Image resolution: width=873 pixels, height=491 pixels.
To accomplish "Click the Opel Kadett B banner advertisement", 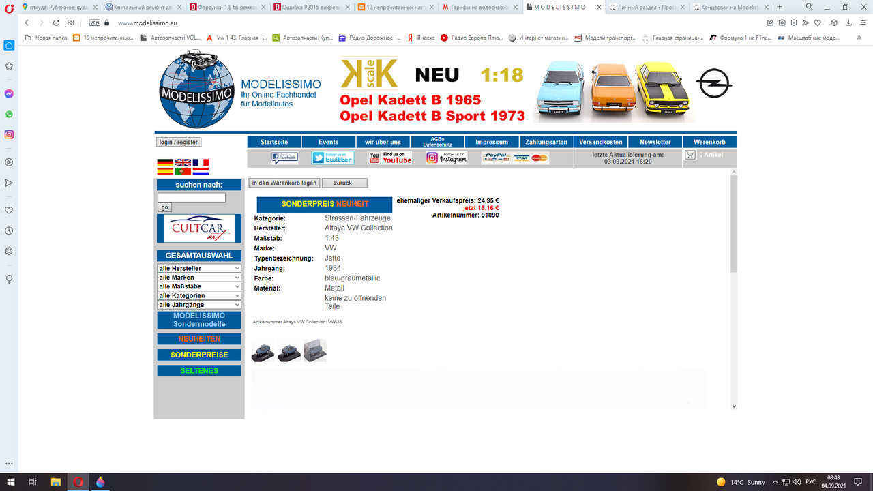I will coord(535,89).
